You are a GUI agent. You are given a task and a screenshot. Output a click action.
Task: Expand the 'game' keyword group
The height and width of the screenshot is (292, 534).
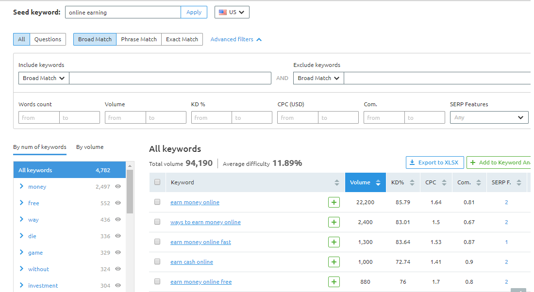pyautogui.click(x=21, y=252)
